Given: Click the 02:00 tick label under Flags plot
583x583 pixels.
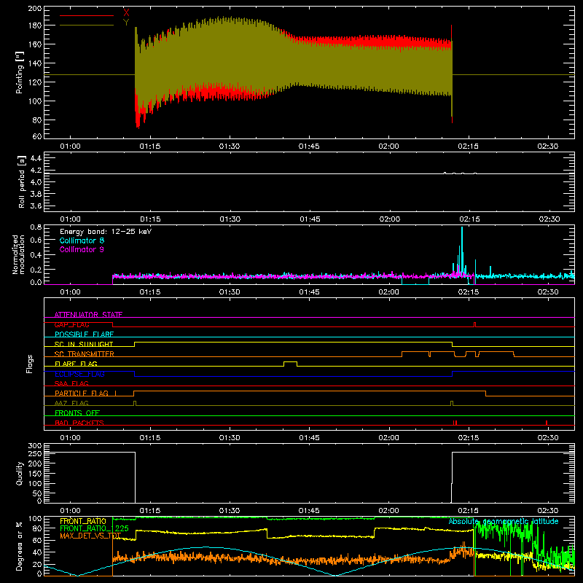Looking at the screenshot, I should (389, 438).
